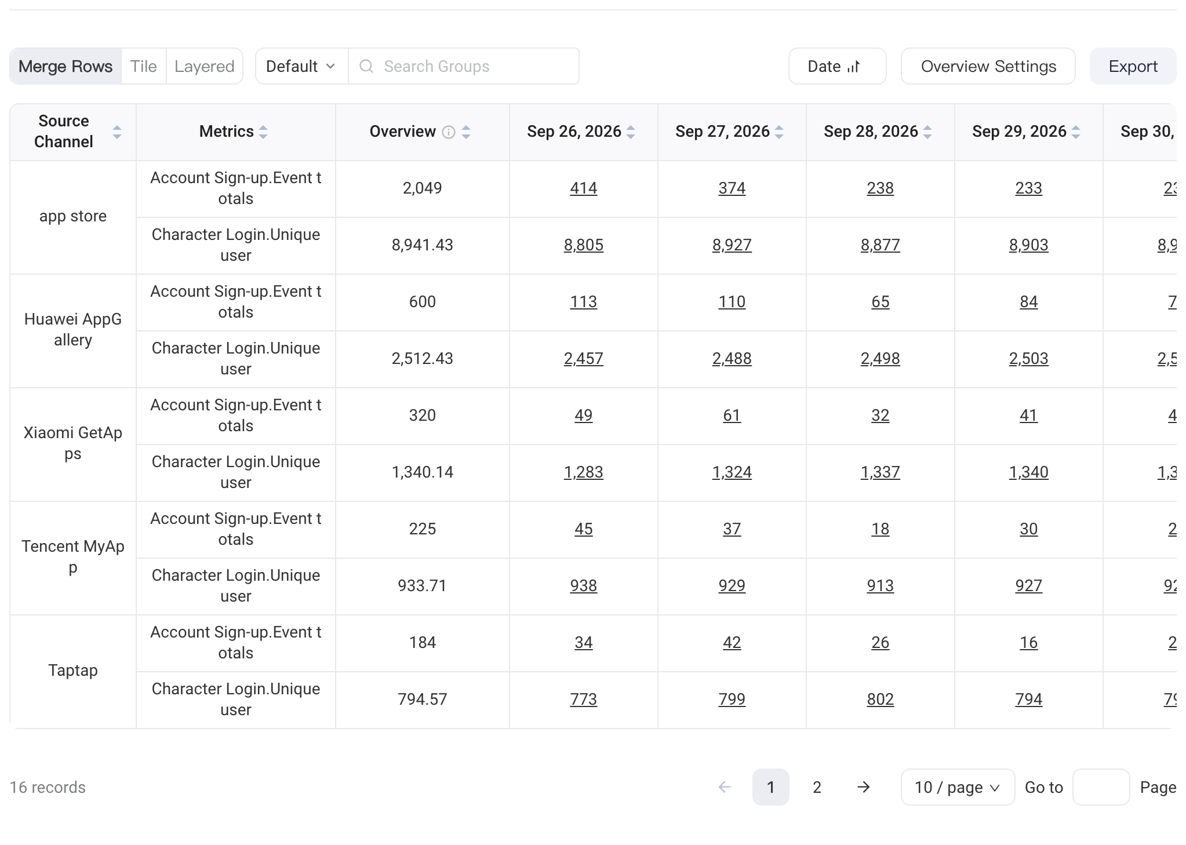Switch to Tile view mode

click(x=144, y=66)
